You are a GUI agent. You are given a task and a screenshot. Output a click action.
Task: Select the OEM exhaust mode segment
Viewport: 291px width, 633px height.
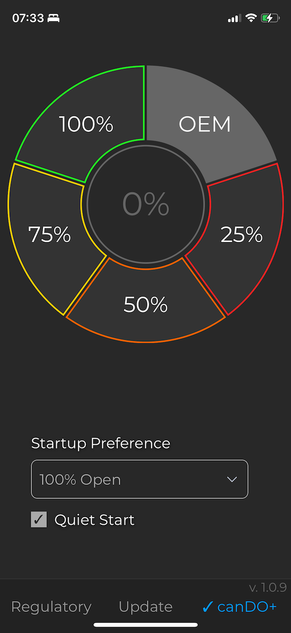(205, 124)
